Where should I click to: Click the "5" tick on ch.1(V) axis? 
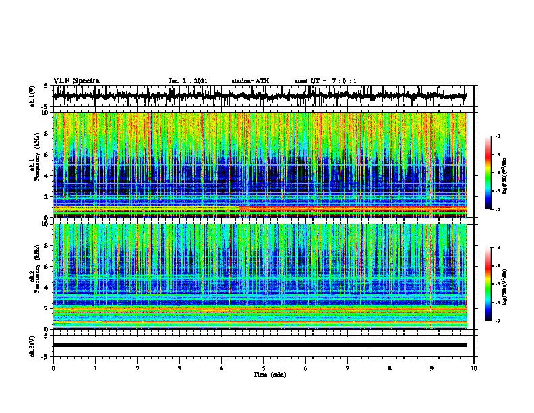(46, 86)
